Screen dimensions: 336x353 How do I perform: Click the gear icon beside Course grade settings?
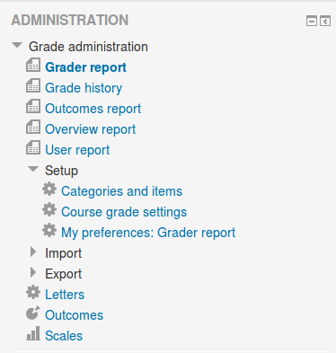point(49,210)
